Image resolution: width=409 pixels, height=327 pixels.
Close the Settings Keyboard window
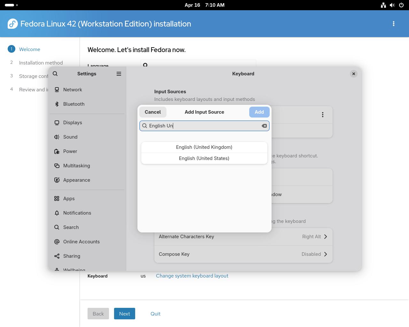click(354, 74)
